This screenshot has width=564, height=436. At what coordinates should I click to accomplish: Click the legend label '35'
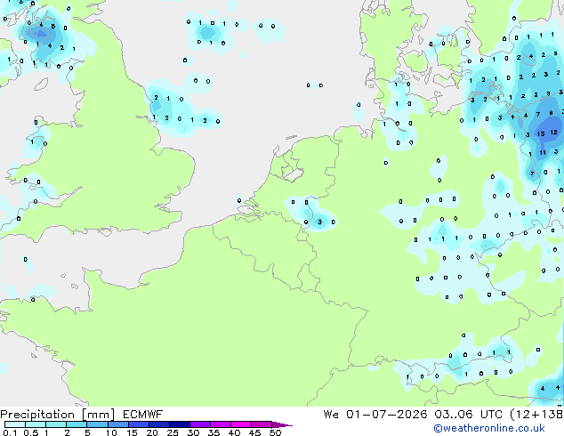click(214, 432)
